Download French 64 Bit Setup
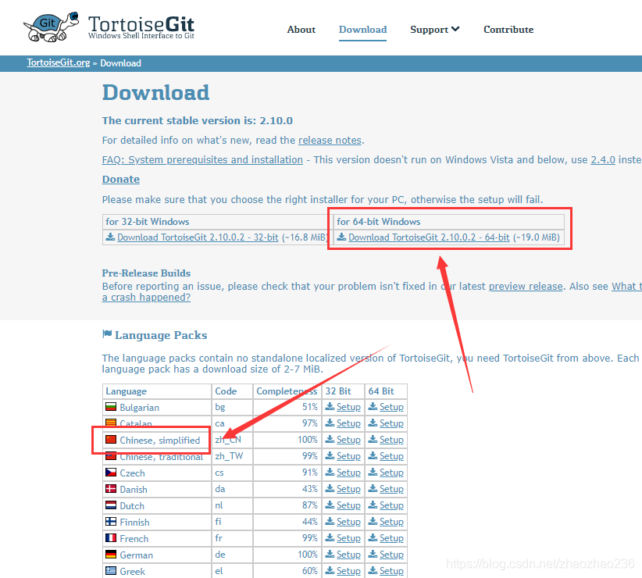This screenshot has width=642, height=578. tap(391, 538)
